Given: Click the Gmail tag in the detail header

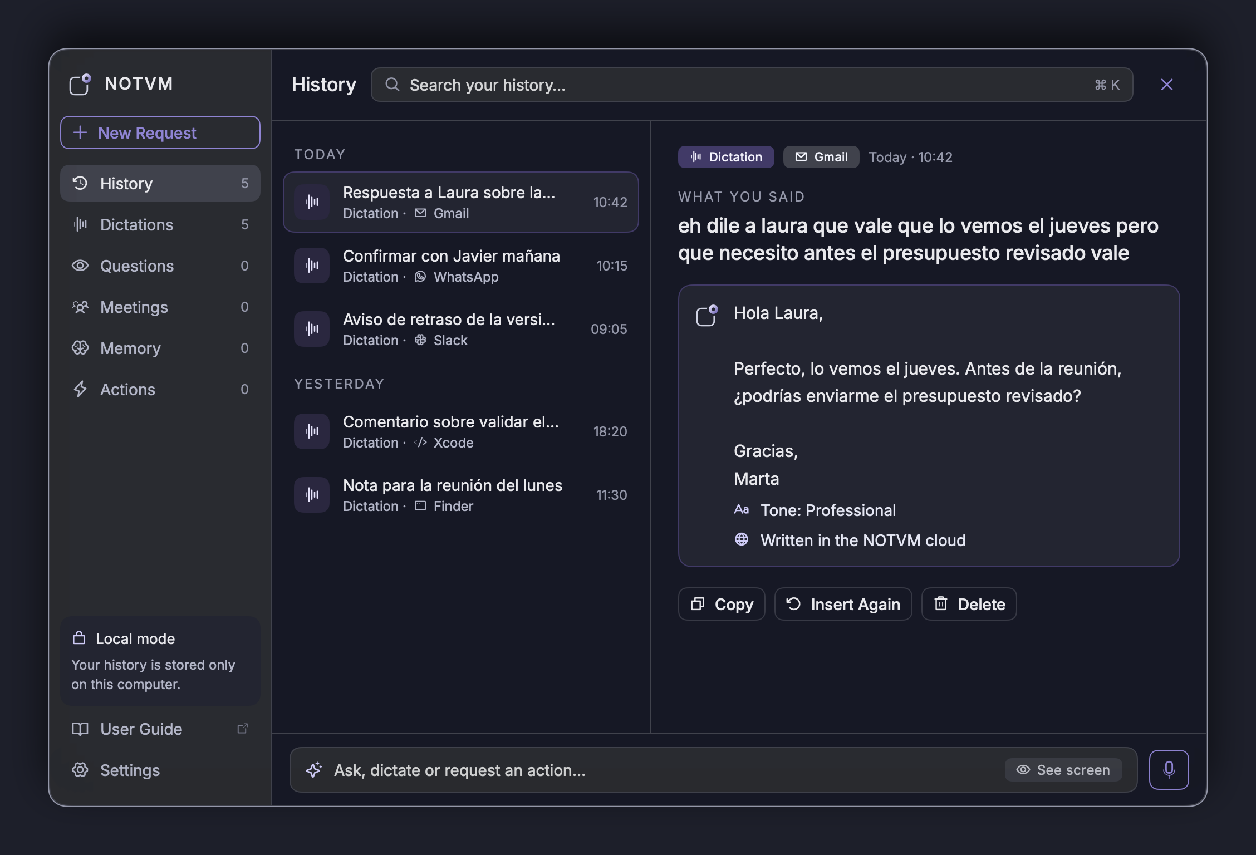Looking at the screenshot, I should point(821,157).
